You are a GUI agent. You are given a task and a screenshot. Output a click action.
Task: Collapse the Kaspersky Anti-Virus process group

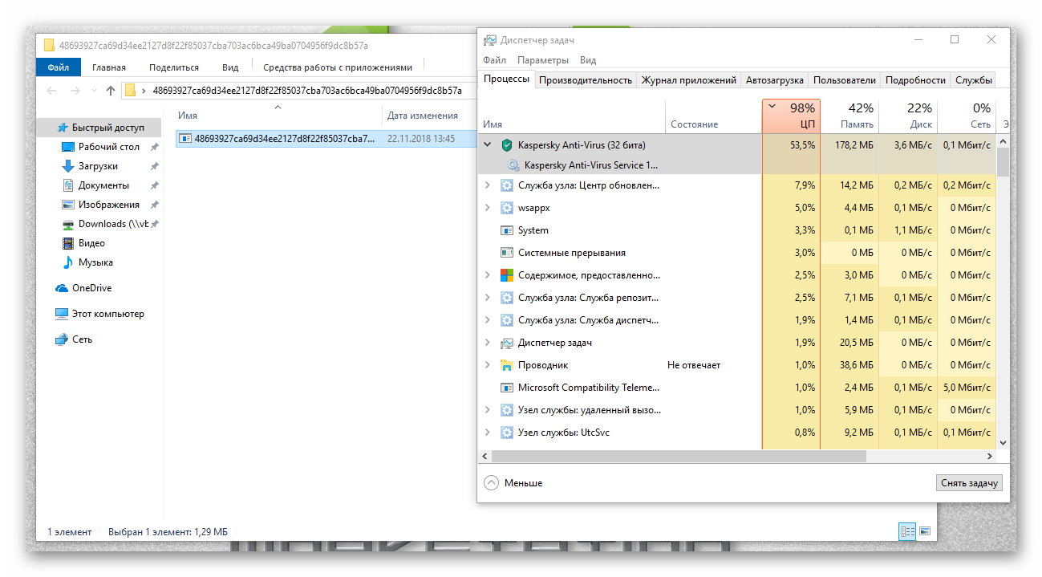(488, 145)
